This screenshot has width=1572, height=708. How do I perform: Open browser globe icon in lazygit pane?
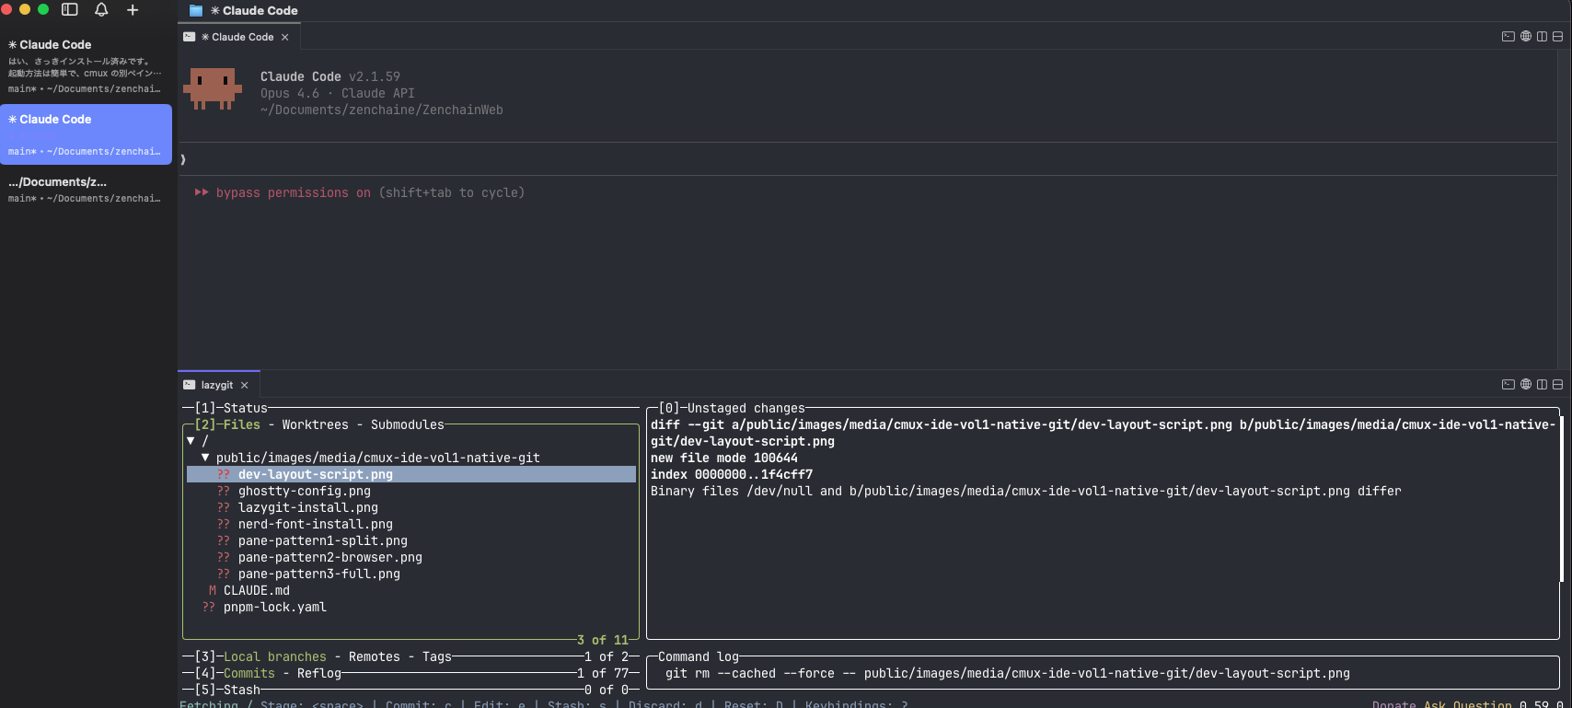click(x=1526, y=385)
